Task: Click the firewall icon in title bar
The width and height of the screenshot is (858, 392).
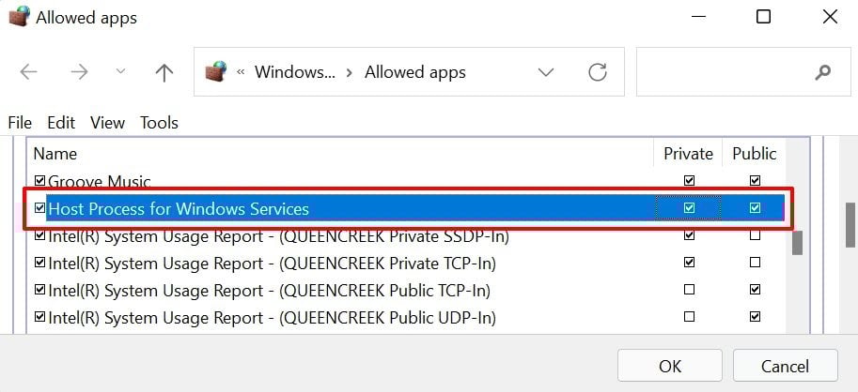Action: 19,18
